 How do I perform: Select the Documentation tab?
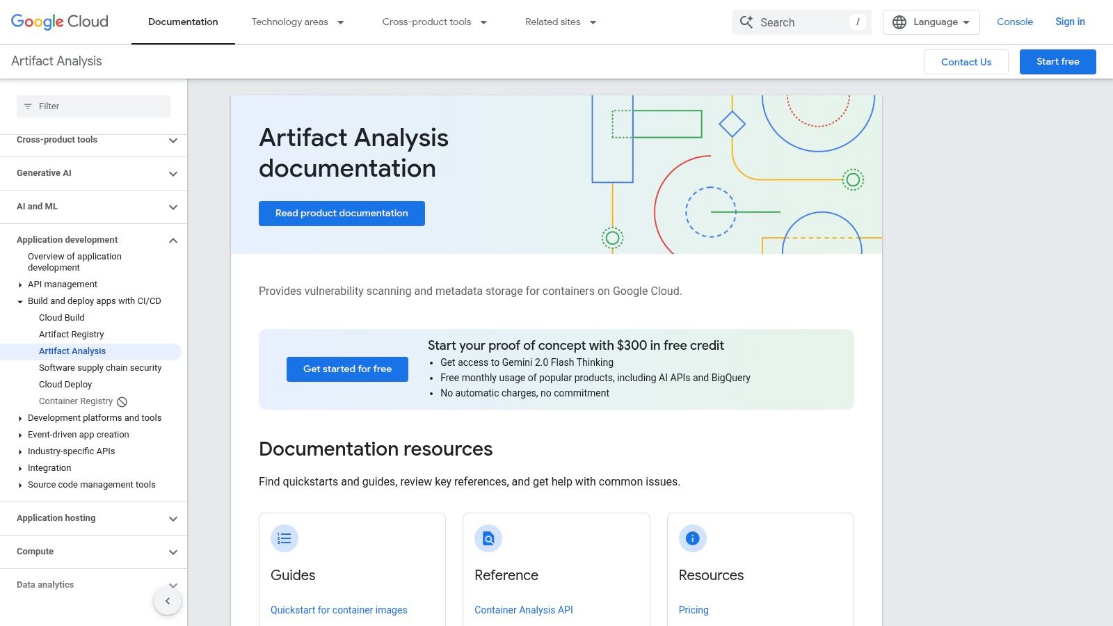[x=183, y=22]
